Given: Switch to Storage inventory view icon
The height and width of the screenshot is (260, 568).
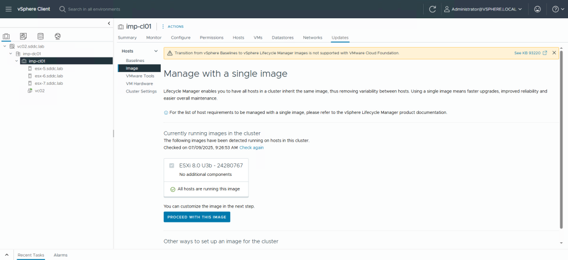Looking at the screenshot, I should 40,37.
